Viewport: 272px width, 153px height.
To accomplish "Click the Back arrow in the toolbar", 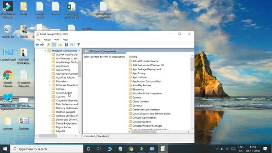I will 37,45.
